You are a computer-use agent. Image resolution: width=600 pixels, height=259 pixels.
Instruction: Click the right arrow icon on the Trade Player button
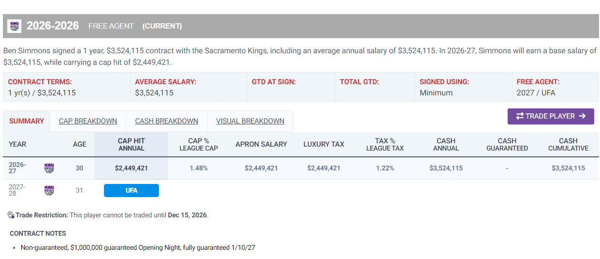pyautogui.click(x=582, y=116)
